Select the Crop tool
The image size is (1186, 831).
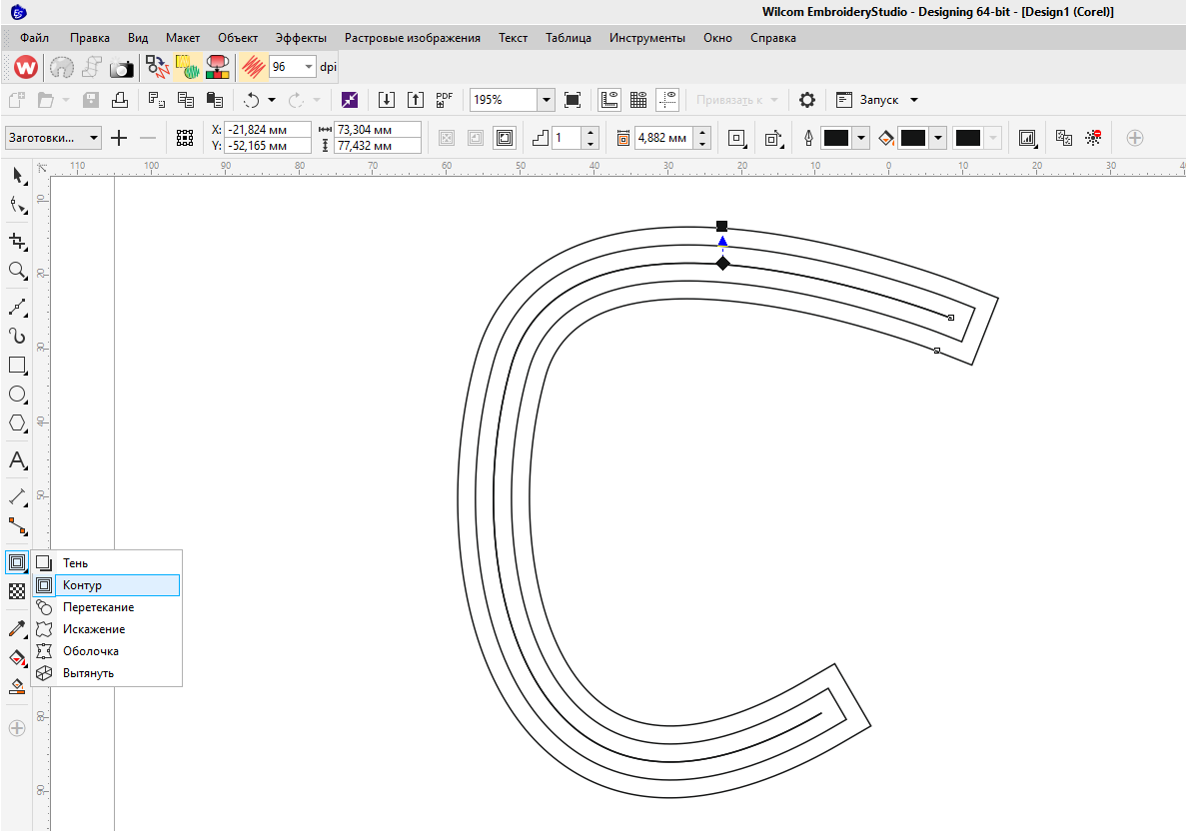click(17, 241)
